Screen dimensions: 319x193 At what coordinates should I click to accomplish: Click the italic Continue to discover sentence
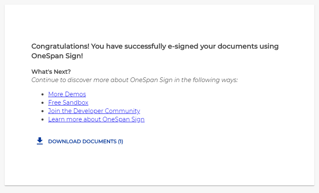click(x=134, y=80)
